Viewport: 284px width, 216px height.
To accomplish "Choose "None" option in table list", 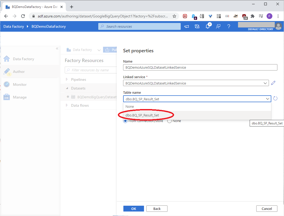I will pyautogui.click(x=130, y=106).
